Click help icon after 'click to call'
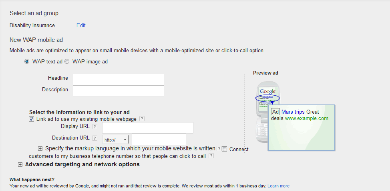The width and height of the screenshot is (390, 191). pyautogui.click(x=211, y=156)
